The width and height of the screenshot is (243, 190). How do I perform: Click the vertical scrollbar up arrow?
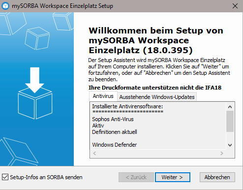[230, 107]
